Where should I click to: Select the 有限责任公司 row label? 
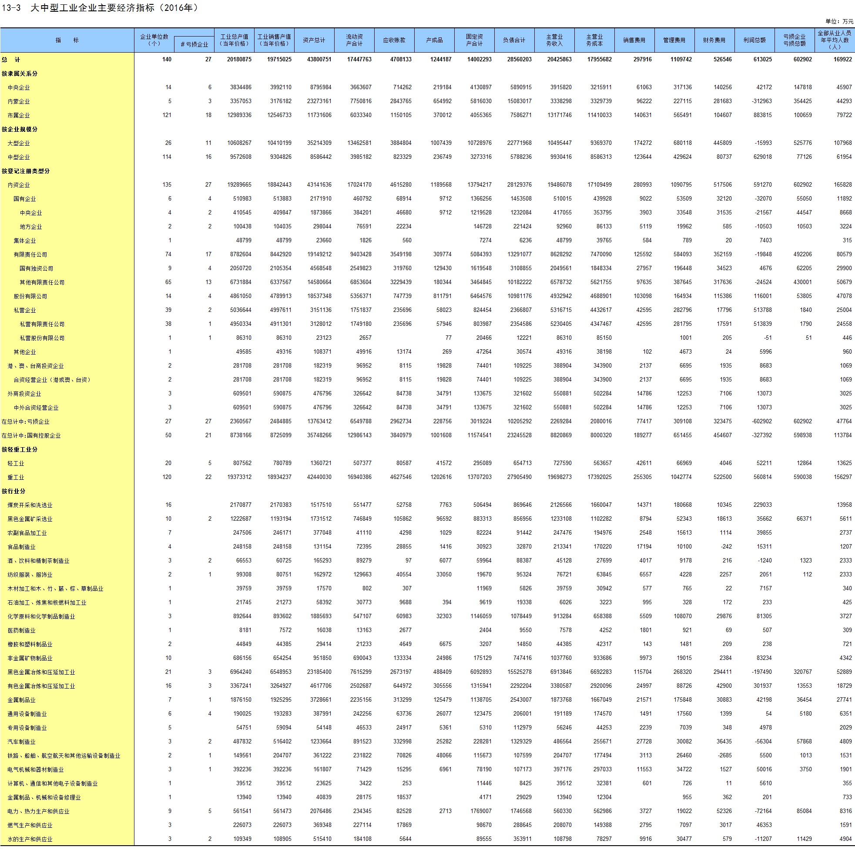point(30,254)
